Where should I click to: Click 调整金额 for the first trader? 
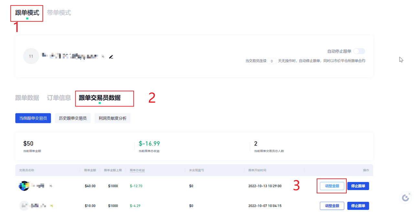click(332, 186)
